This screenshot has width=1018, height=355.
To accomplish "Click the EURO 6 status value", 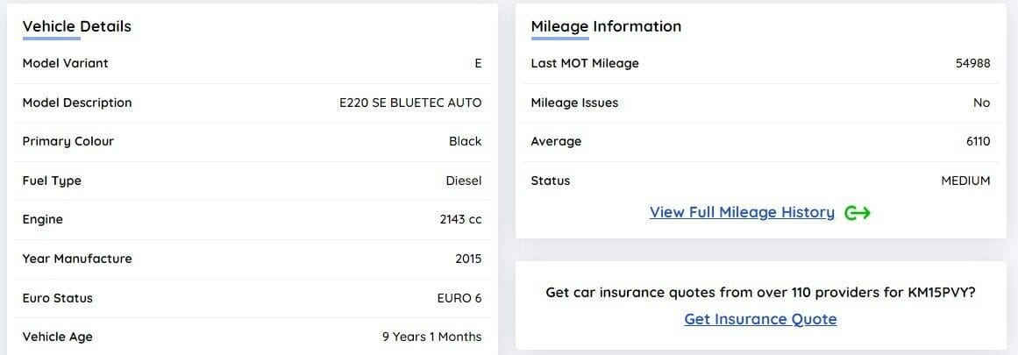I will pyautogui.click(x=459, y=298).
